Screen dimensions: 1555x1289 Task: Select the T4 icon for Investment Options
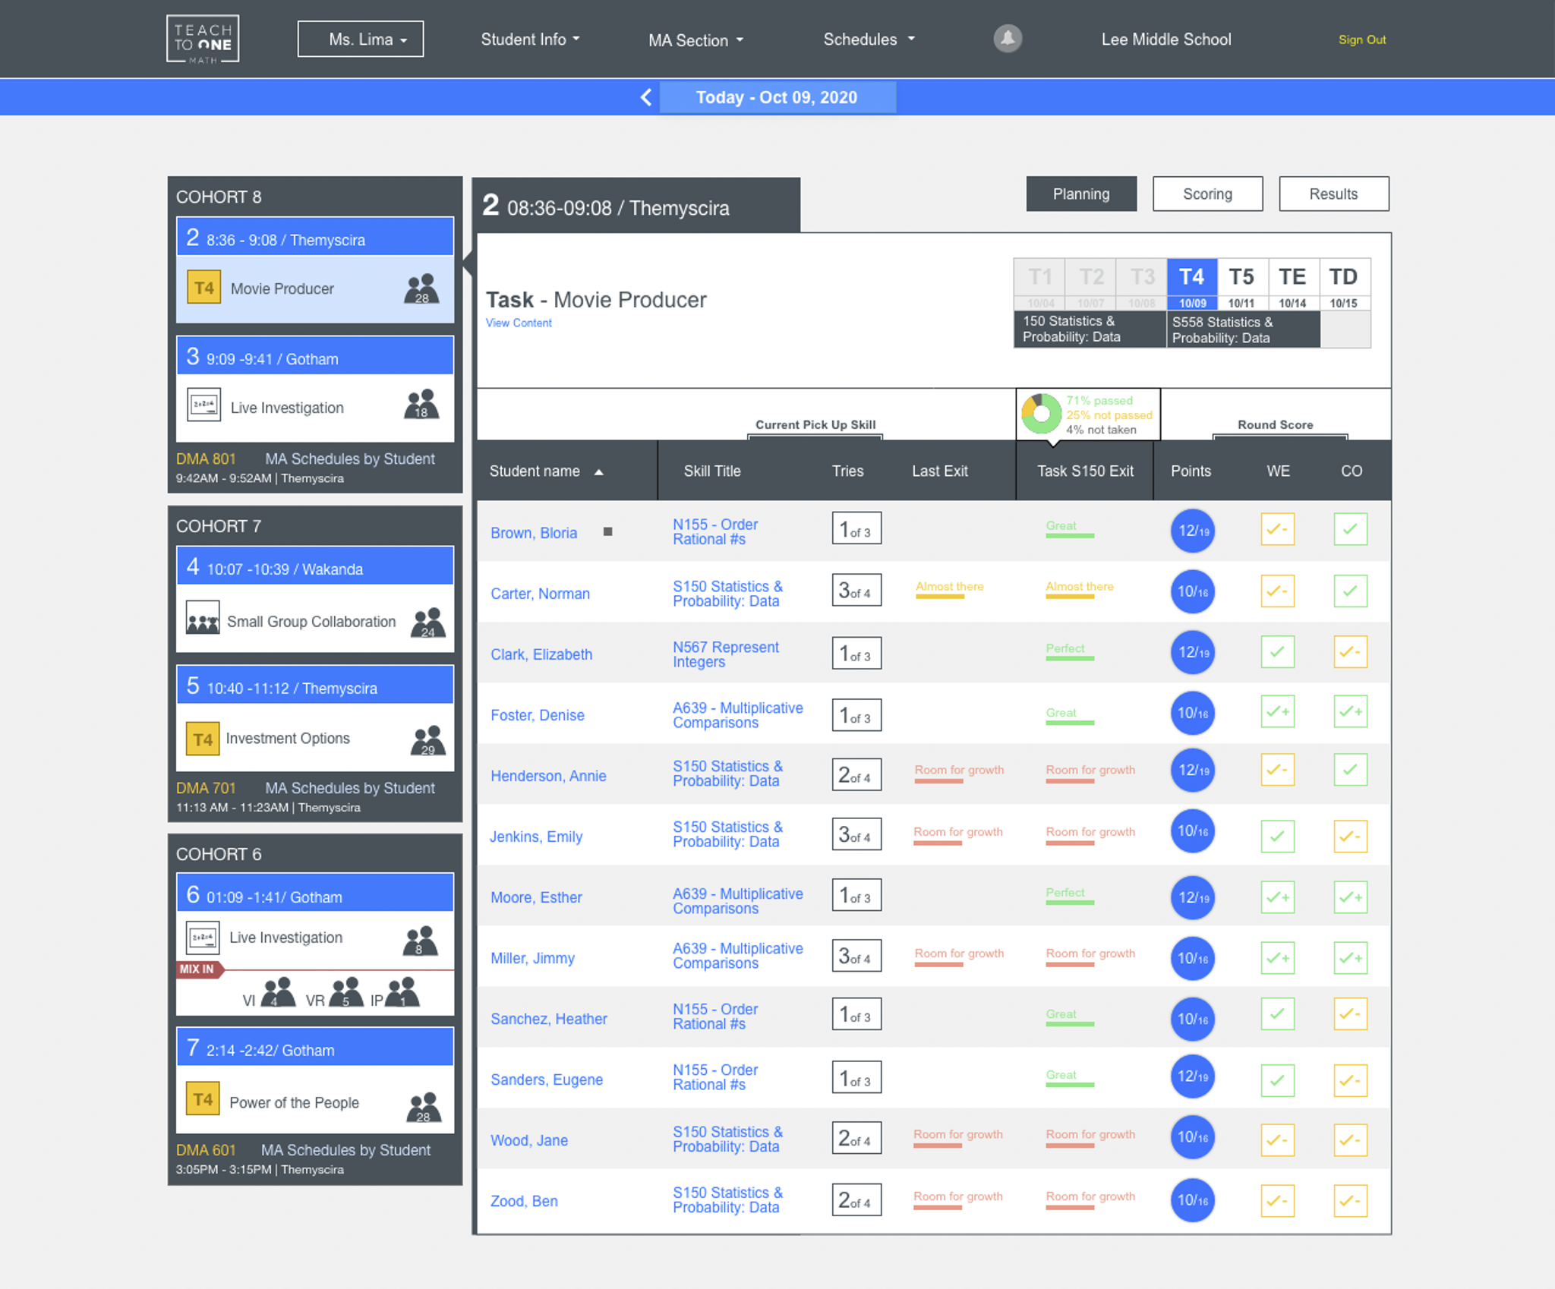click(201, 738)
